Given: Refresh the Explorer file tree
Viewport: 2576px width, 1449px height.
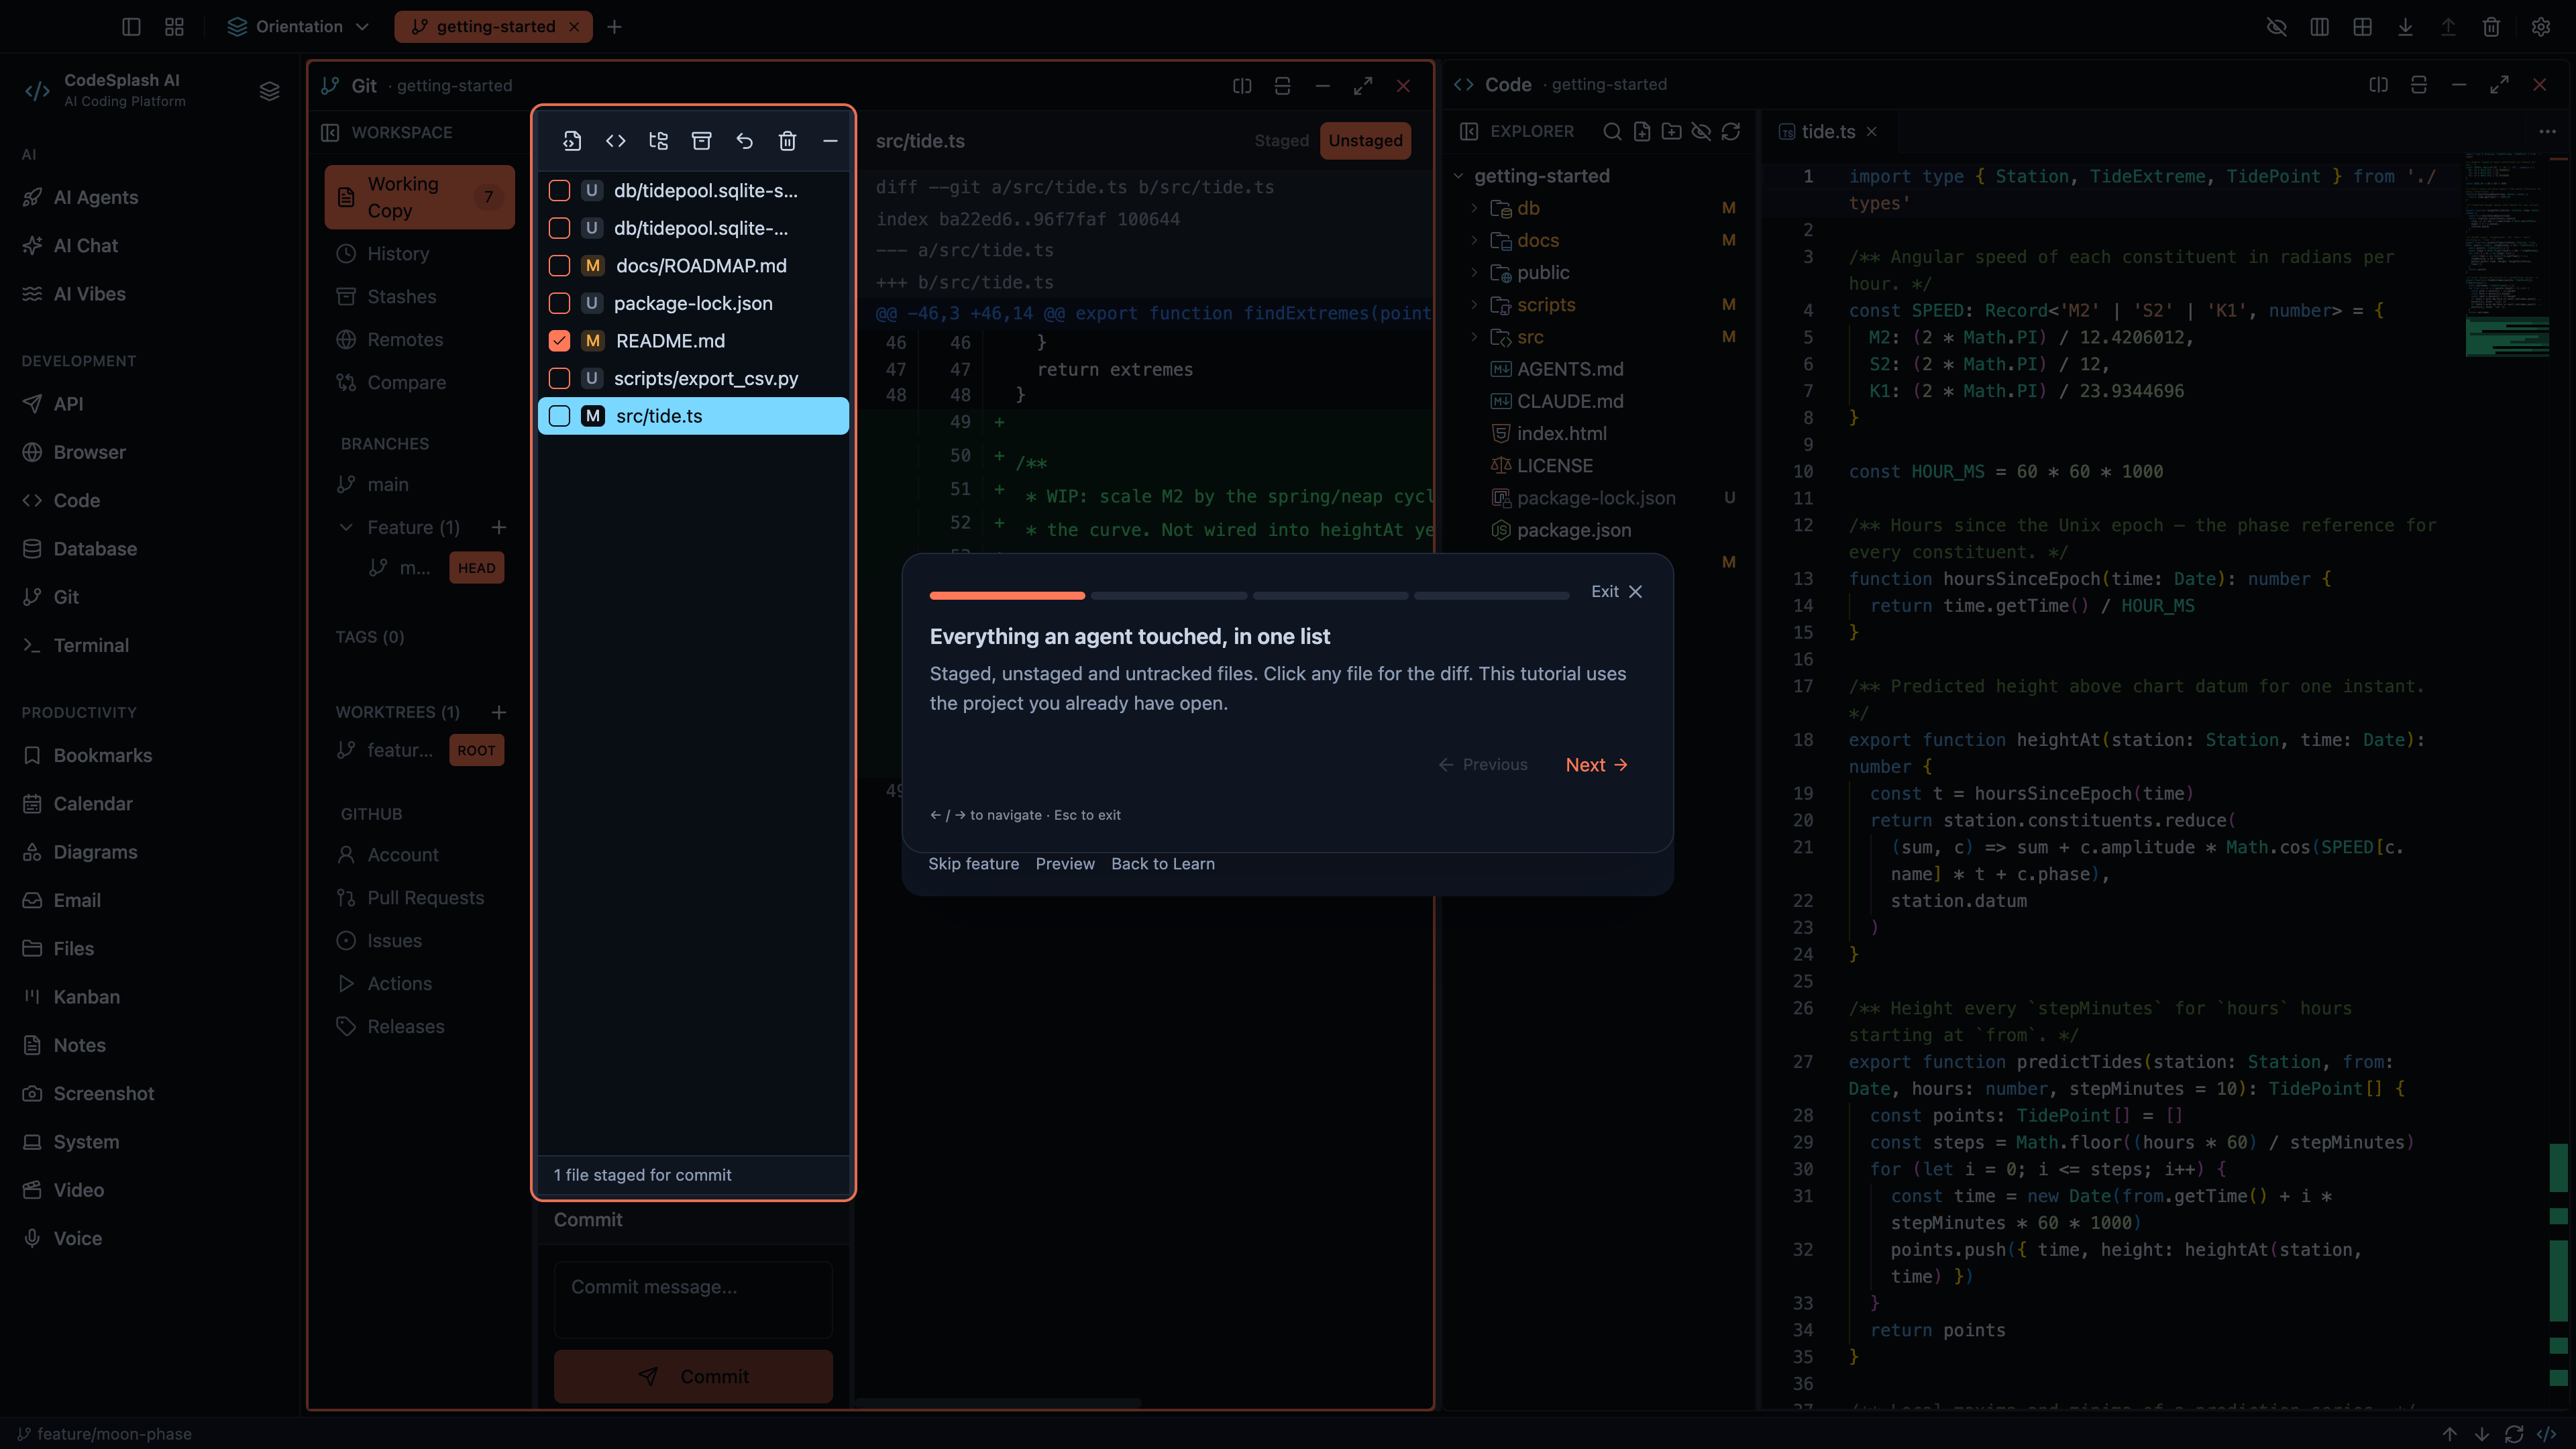Looking at the screenshot, I should [1731, 131].
